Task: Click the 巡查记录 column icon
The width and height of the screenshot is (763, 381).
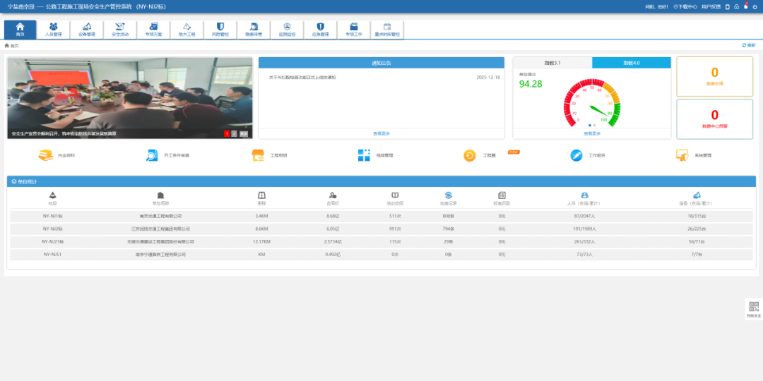Action: (x=448, y=195)
